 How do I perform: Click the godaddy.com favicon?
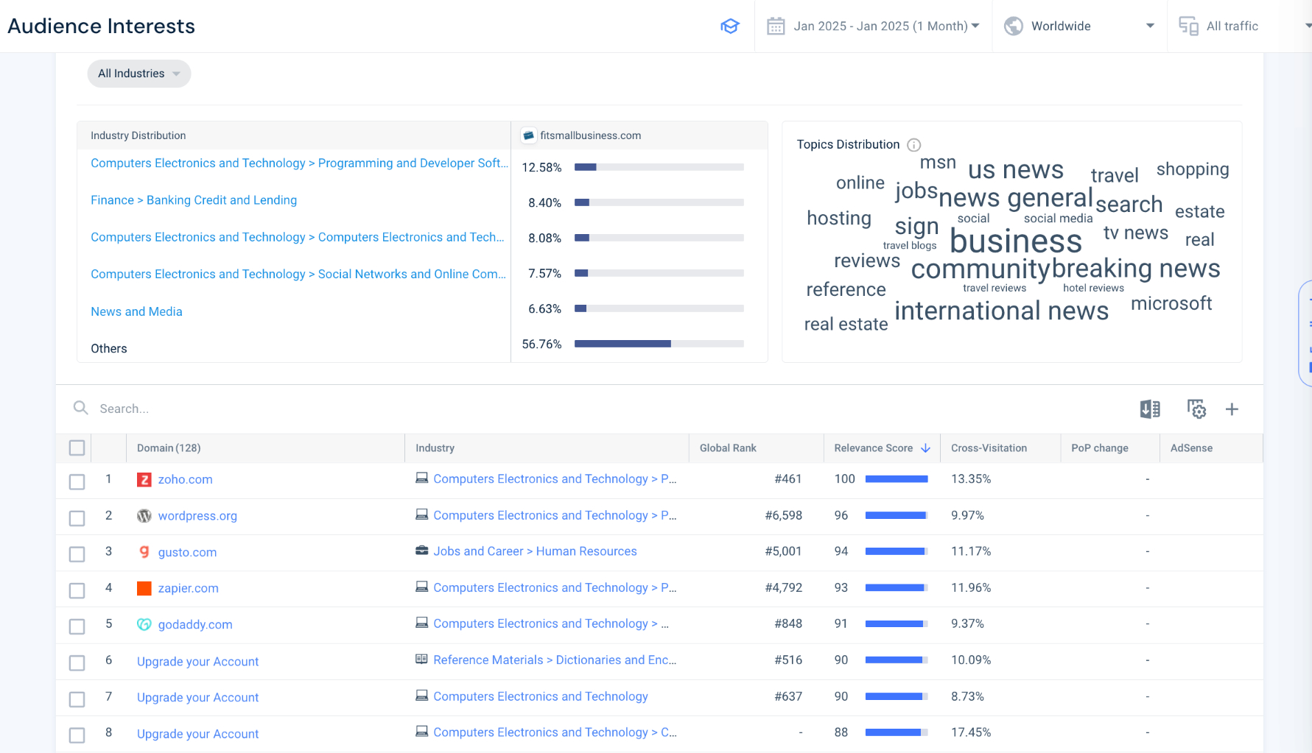tap(144, 624)
